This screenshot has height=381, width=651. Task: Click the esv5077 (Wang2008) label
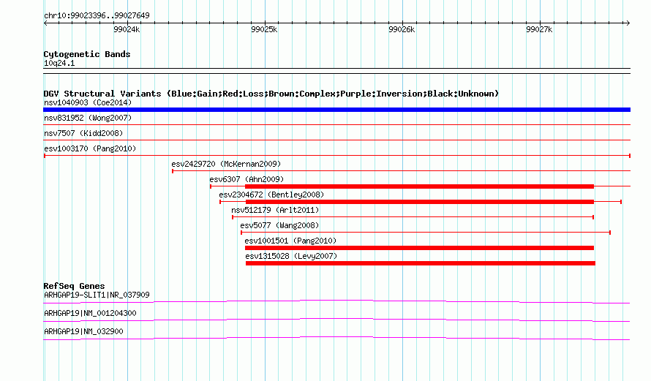279,225
